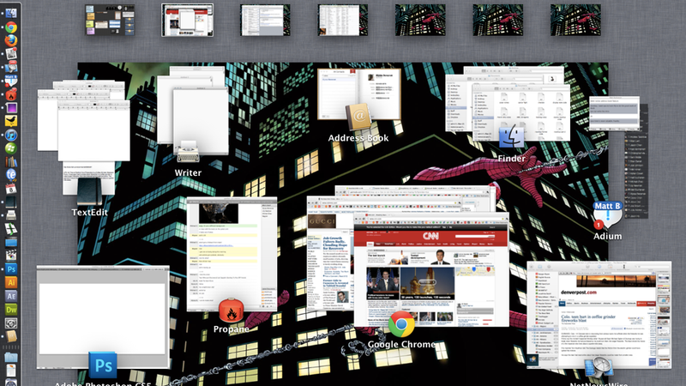Image resolution: width=686 pixels, height=386 pixels.
Task: Click the "TextEdit" label
Action: coord(90,212)
